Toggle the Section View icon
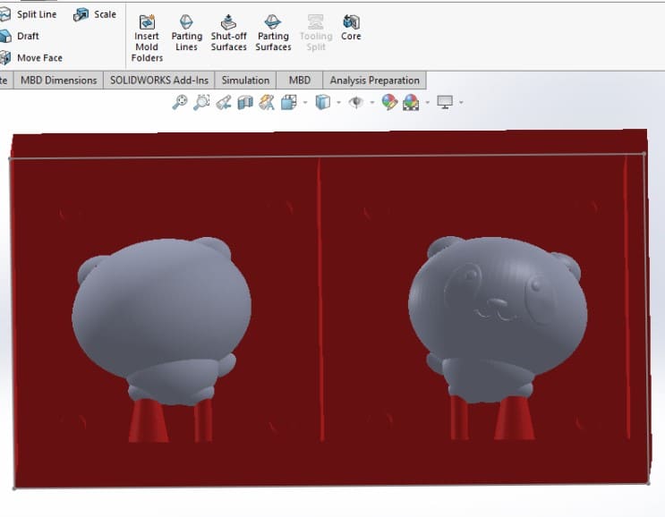 click(x=245, y=103)
